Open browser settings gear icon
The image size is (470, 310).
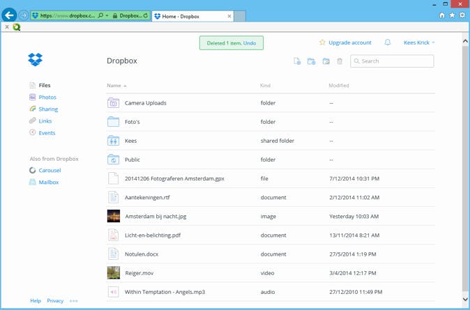pyautogui.click(x=462, y=15)
